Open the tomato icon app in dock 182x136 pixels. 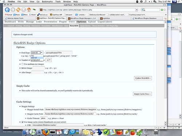[x=119, y=132]
